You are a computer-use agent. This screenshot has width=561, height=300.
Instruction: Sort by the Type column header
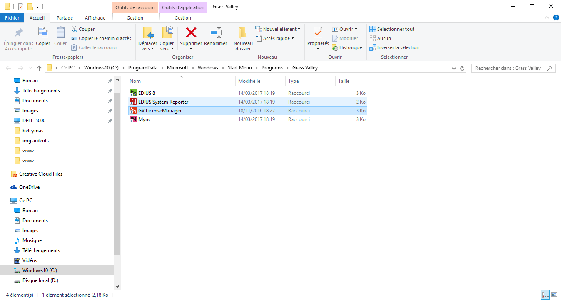click(x=310, y=81)
